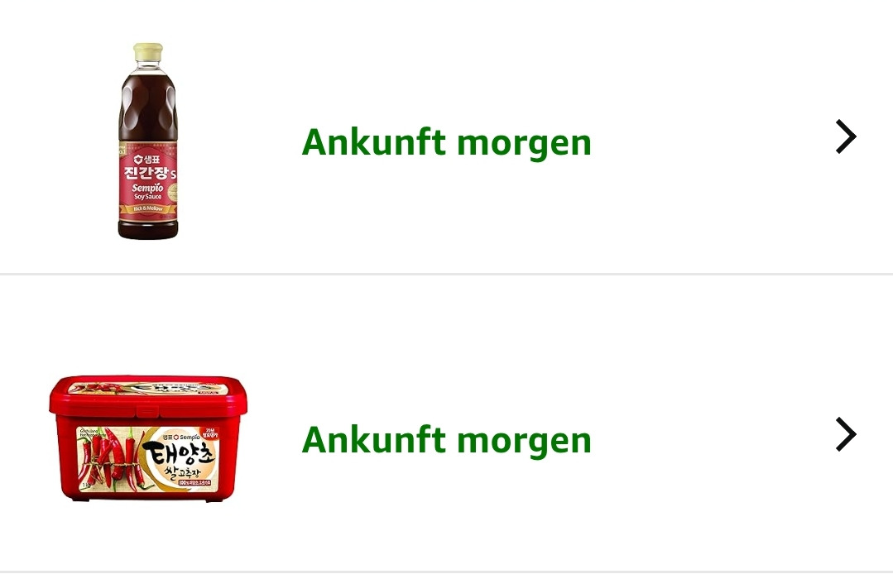Click the word "morgen" in the first row
Viewport: 893px width, 574px height.
(524, 145)
